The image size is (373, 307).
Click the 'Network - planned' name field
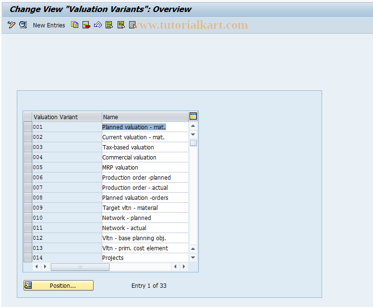click(x=145, y=218)
